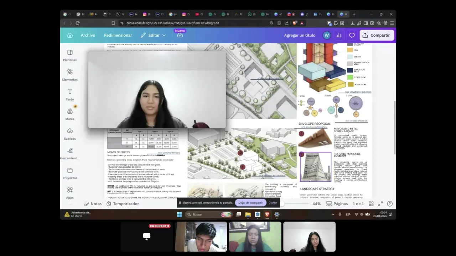Open the Windows Start button
Screen dimensions: 456x256
point(179,214)
